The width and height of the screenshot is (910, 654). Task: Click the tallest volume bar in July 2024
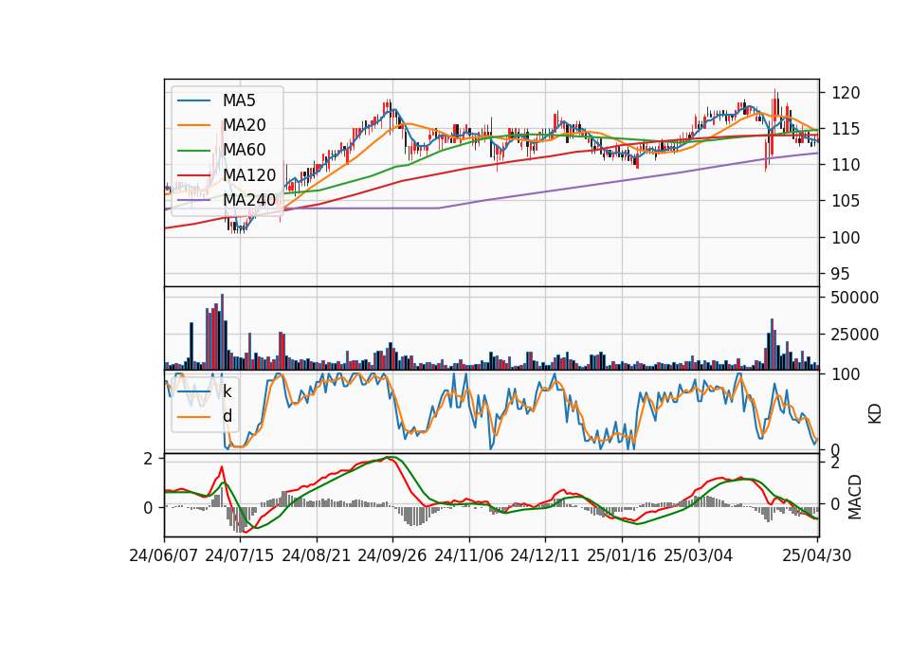click(222, 332)
